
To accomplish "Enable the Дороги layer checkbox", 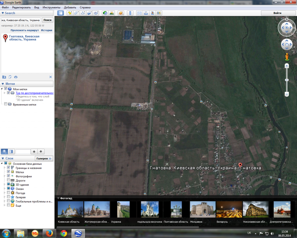I will [9, 181].
